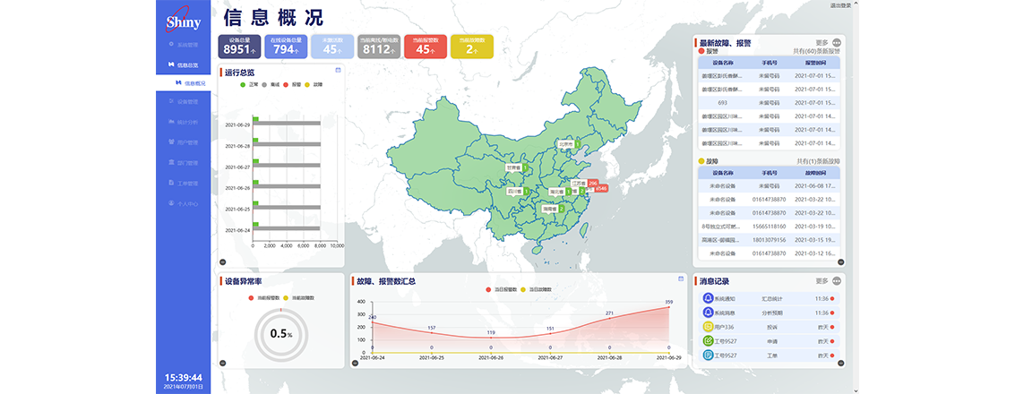
Task: Click calendar icon in 故障、报警数汇总 panel
Action: click(x=679, y=280)
